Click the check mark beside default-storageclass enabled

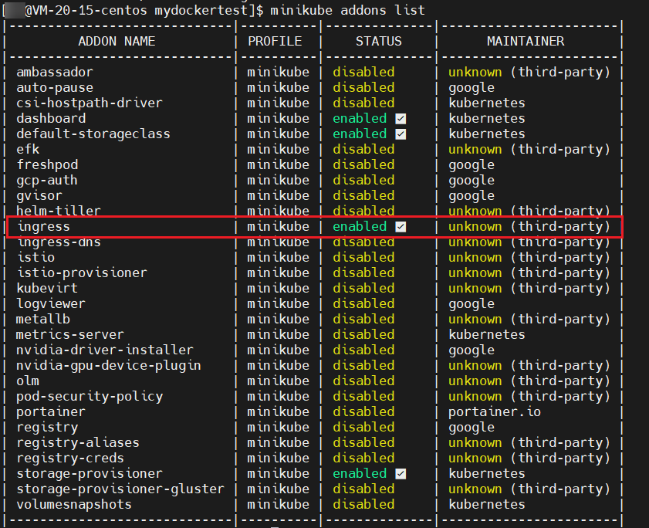coord(401,134)
